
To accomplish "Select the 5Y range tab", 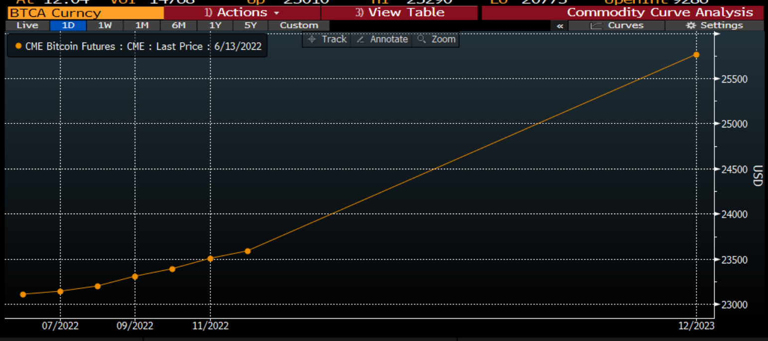I will click(x=251, y=25).
